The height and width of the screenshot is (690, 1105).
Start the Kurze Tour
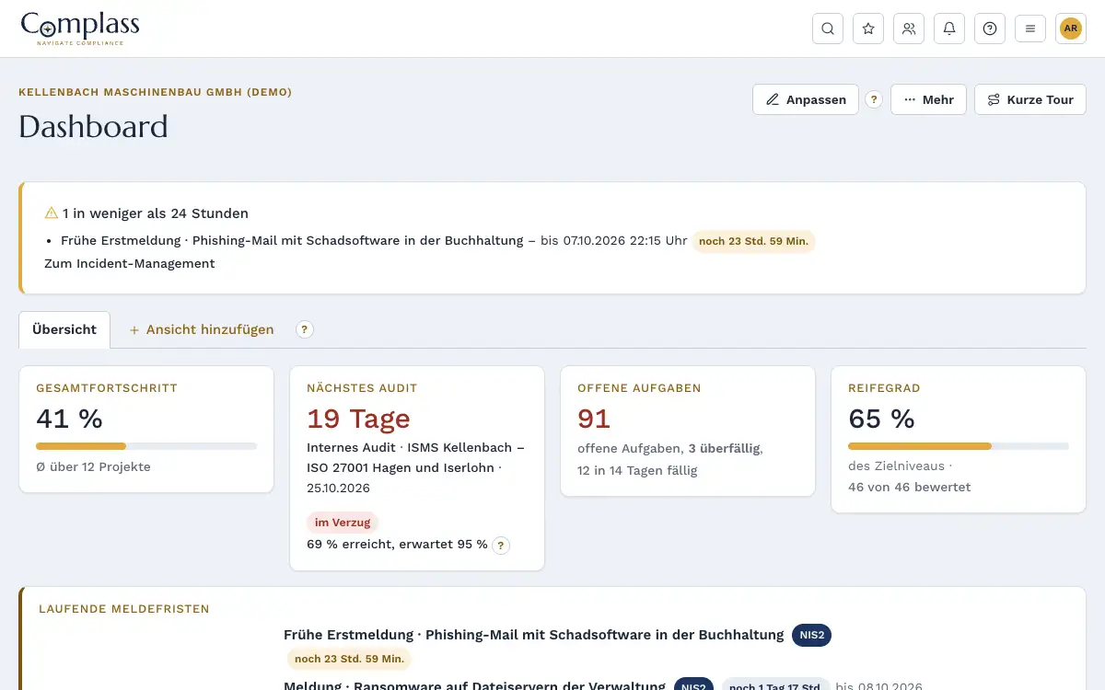click(x=1030, y=99)
